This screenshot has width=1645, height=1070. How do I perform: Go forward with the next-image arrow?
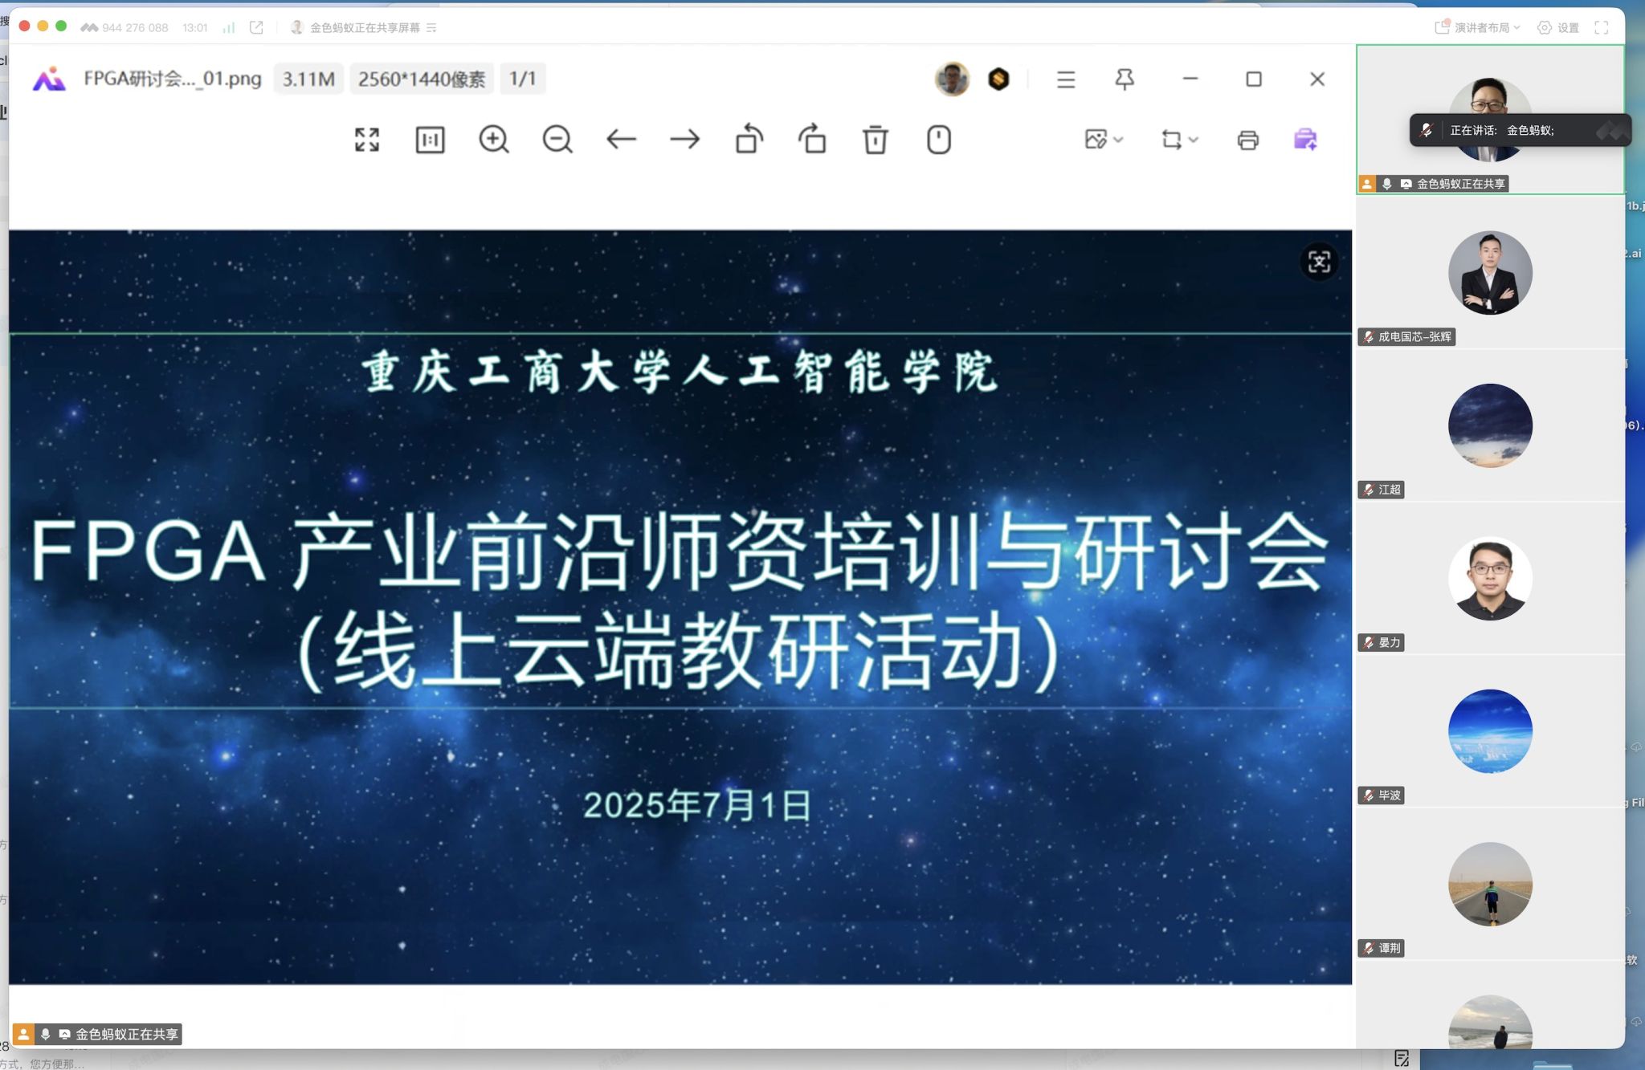[684, 139]
